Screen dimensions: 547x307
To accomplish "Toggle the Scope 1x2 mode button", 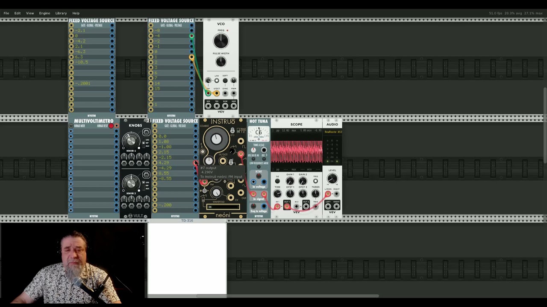I will pos(277,181).
